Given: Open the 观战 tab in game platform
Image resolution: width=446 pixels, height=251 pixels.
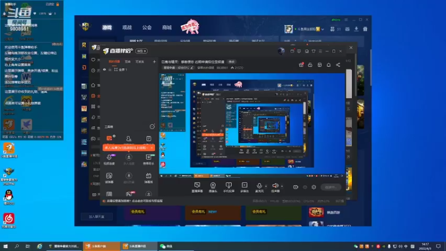Looking at the screenshot, I should (127, 27).
